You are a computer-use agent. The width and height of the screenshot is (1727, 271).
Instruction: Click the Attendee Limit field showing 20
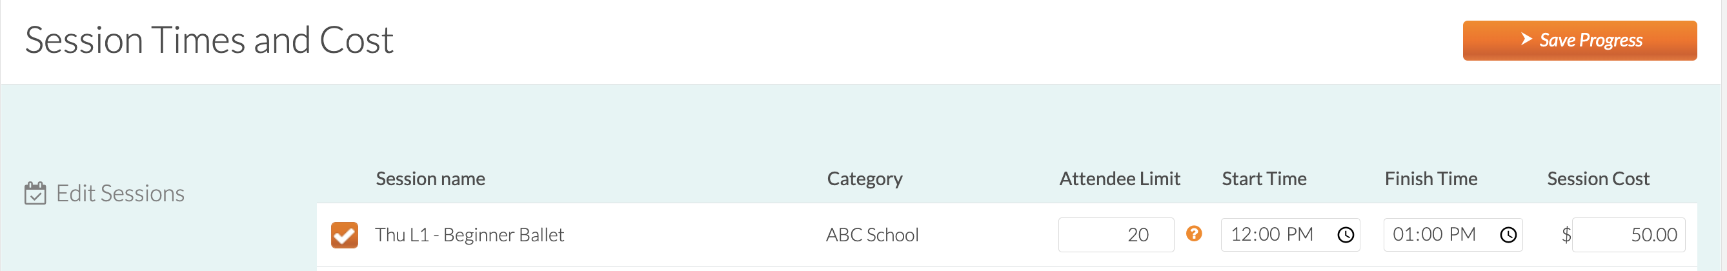1116,235
